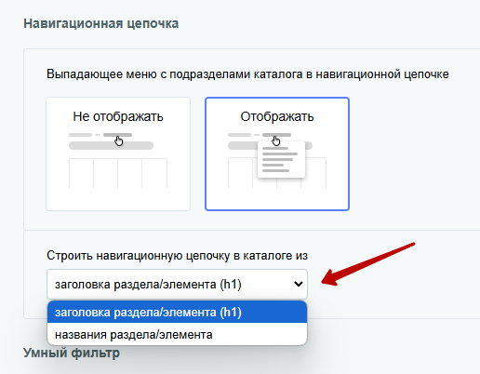Click hand cursor icon in "Отображать" preview
Viewport: 480px width, 374px height.
click(276, 141)
